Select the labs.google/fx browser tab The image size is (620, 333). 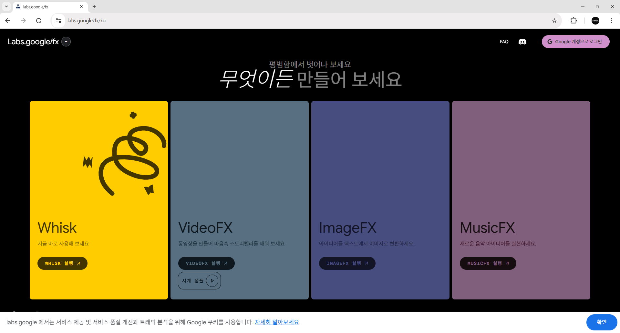(50, 6)
